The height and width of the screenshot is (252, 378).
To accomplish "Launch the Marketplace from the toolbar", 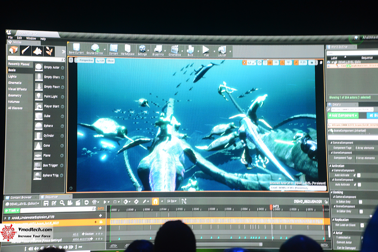I will coord(128,50).
